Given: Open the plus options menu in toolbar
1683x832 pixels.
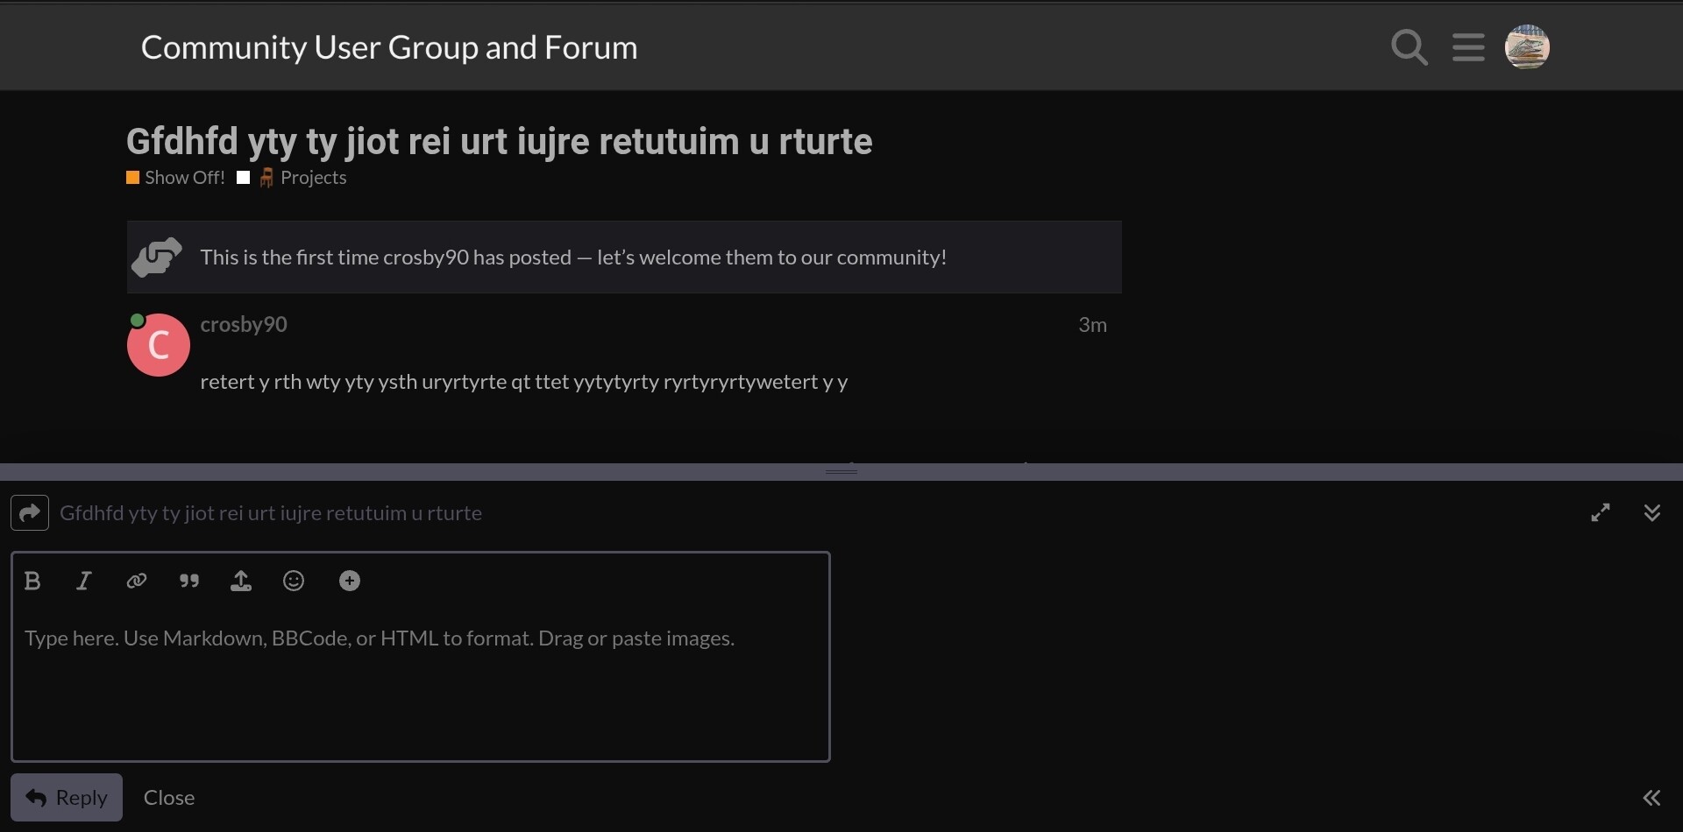Looking at the screenshot, I should (x=350, y=581).
